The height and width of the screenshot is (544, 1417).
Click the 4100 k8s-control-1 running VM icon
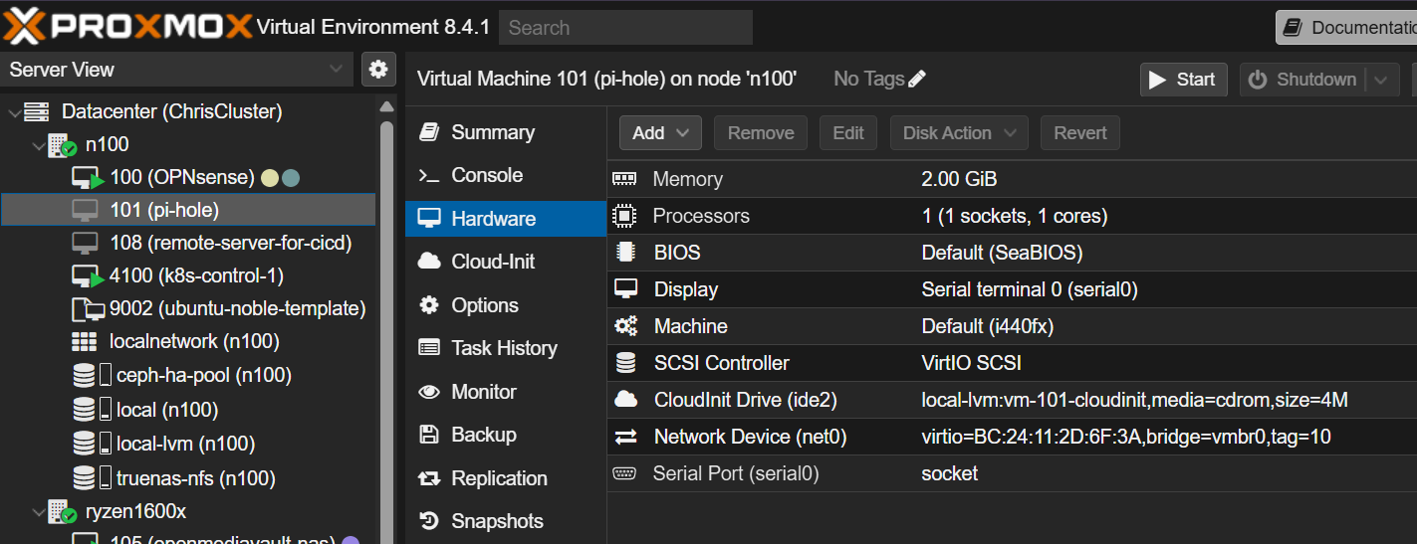[x=89, y=276]
